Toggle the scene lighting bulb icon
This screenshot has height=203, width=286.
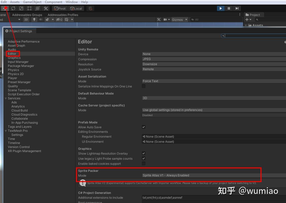[x=34, y=20]
